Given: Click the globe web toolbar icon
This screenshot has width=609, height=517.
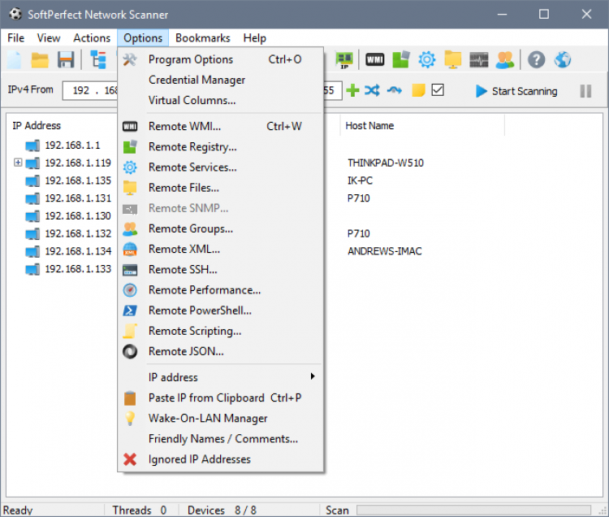Looking at the screenshot, I should pos(563,60).
